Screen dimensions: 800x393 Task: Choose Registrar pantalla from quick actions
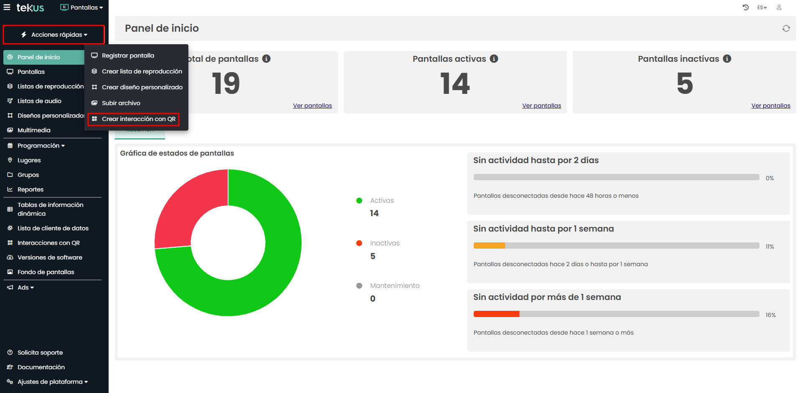tap(128, 55)
